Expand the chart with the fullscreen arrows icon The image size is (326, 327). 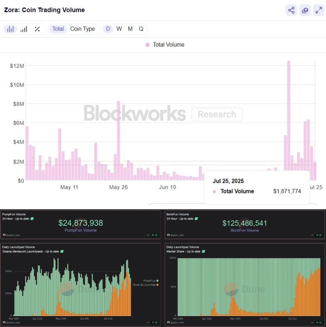[x=319, y=10]
